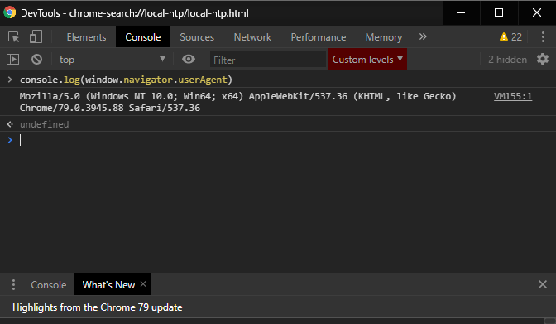Open the Memory tab
This screenshot has width=556, height=324.
pos(384,37)
